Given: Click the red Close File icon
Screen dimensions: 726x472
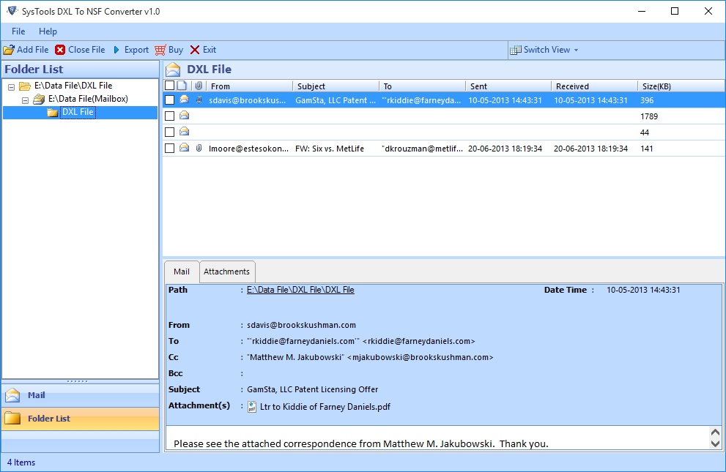Looking at the screenshot, I should click(60, 50).
